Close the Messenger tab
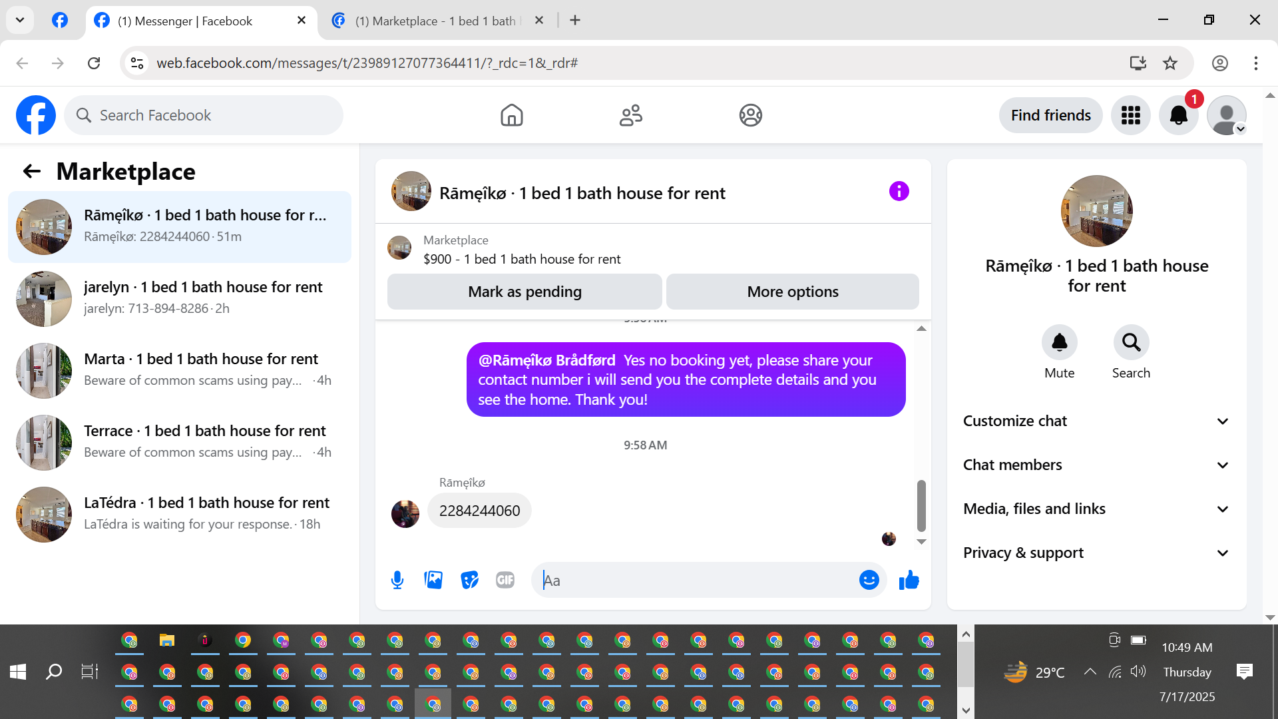The image size is (1278, 719). pos(302,21)
